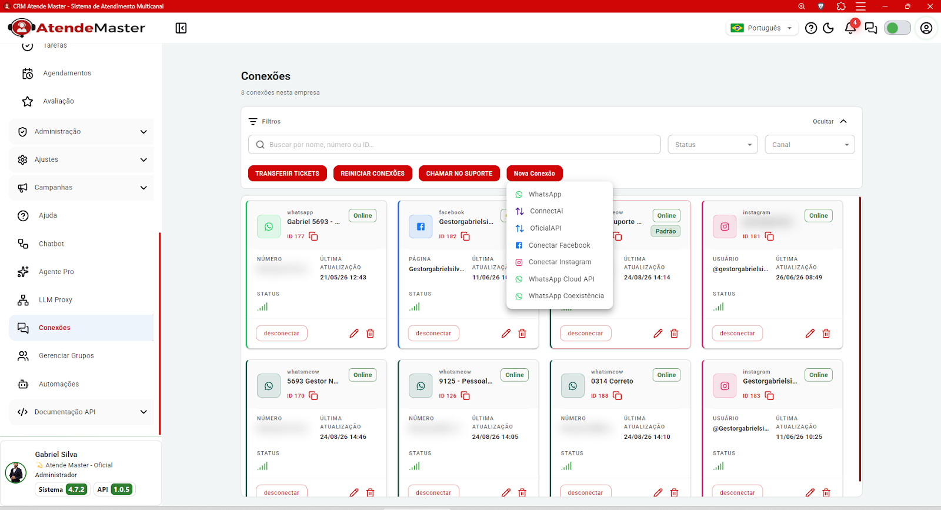Edit the Gabriel 5693 connection with pencil icon

[354, 334]
